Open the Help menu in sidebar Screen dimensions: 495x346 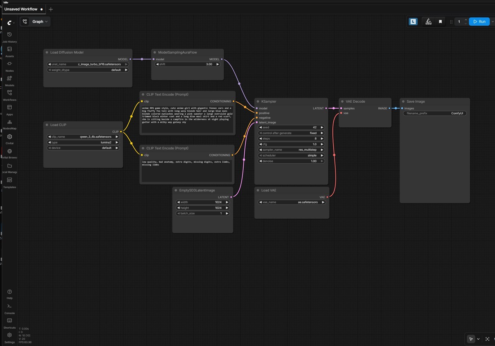[10, 294]
